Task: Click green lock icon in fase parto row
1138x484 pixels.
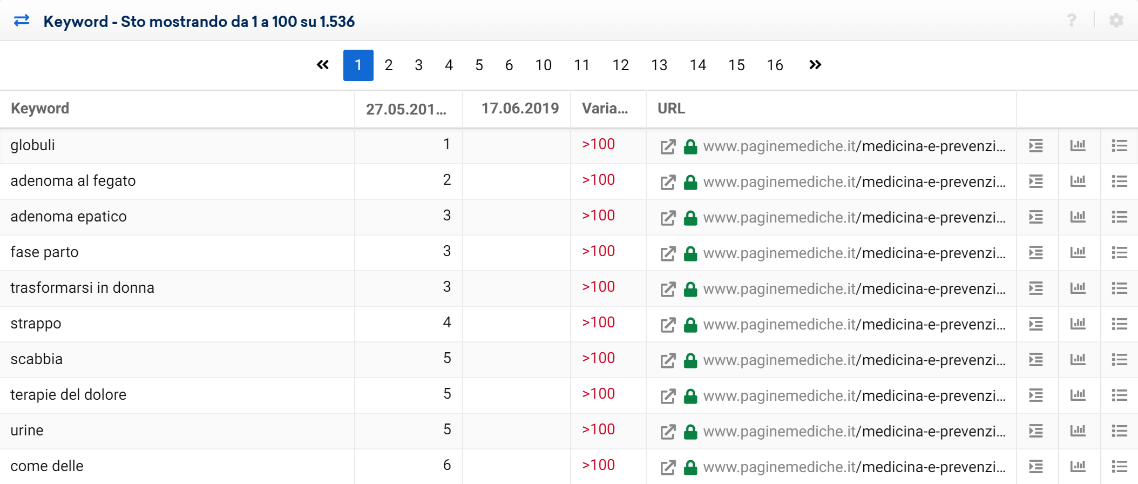Action: click(690, 253)
